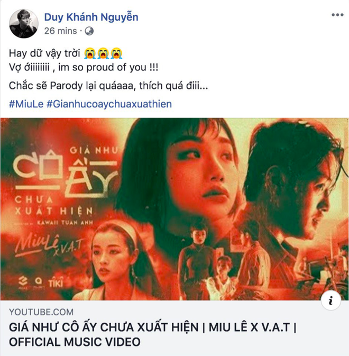Open Duy Khánh Nguyễn's profile picture
The width and height of the screenshot is (349, 356).
24,24
